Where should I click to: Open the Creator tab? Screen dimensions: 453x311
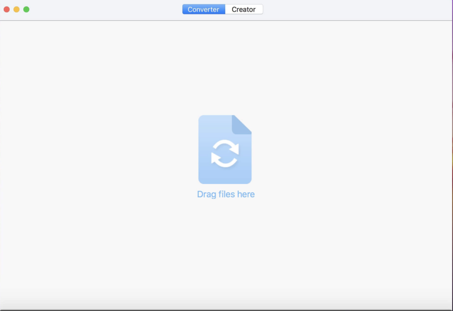click(x=244, y=9)
